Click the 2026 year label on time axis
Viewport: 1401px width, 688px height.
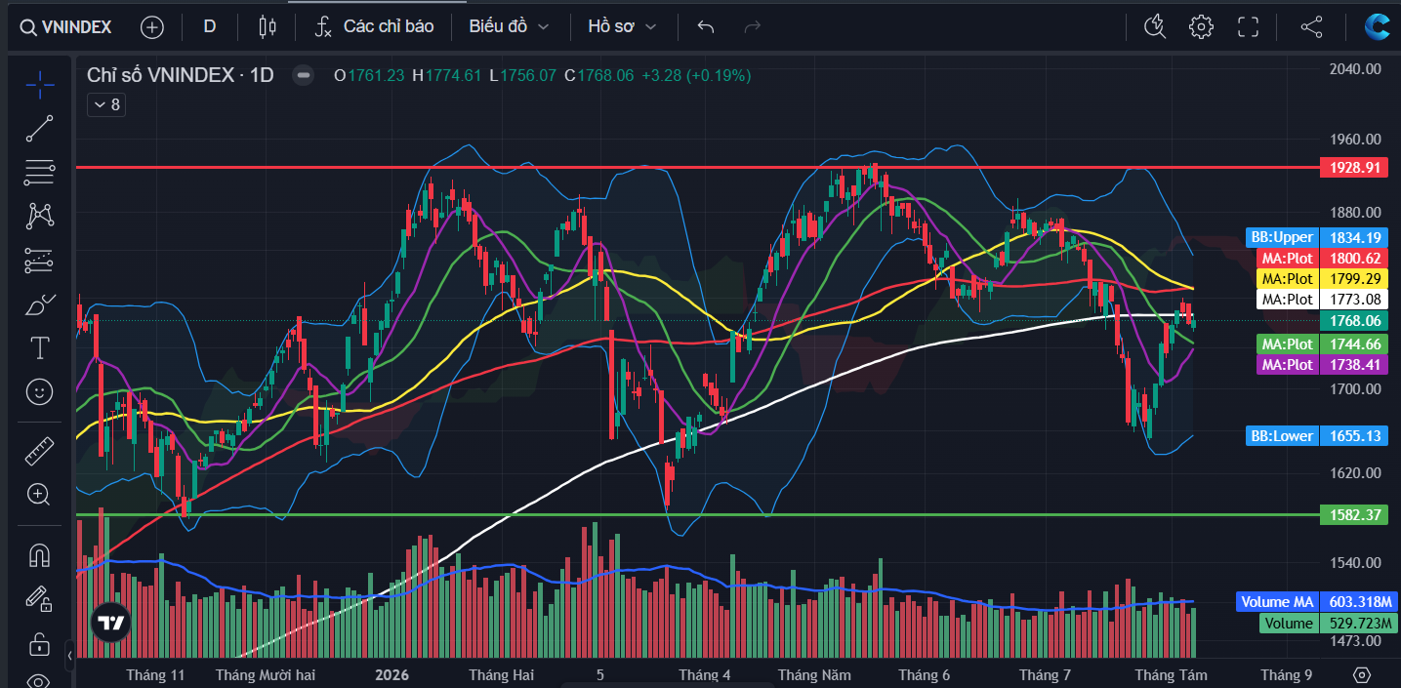(x=392, y=675)
